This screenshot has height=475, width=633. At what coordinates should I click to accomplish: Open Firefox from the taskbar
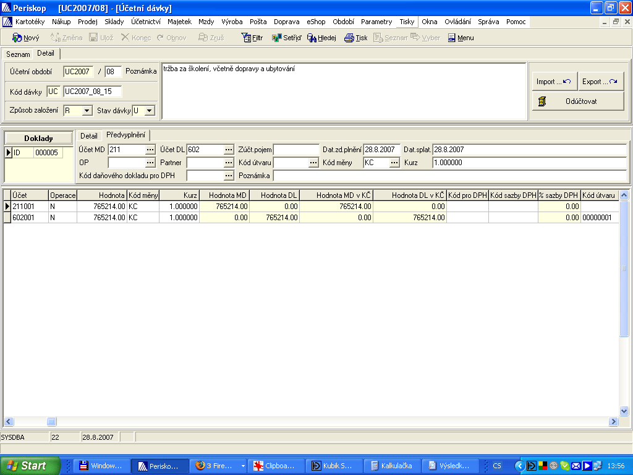click(213, 466)
